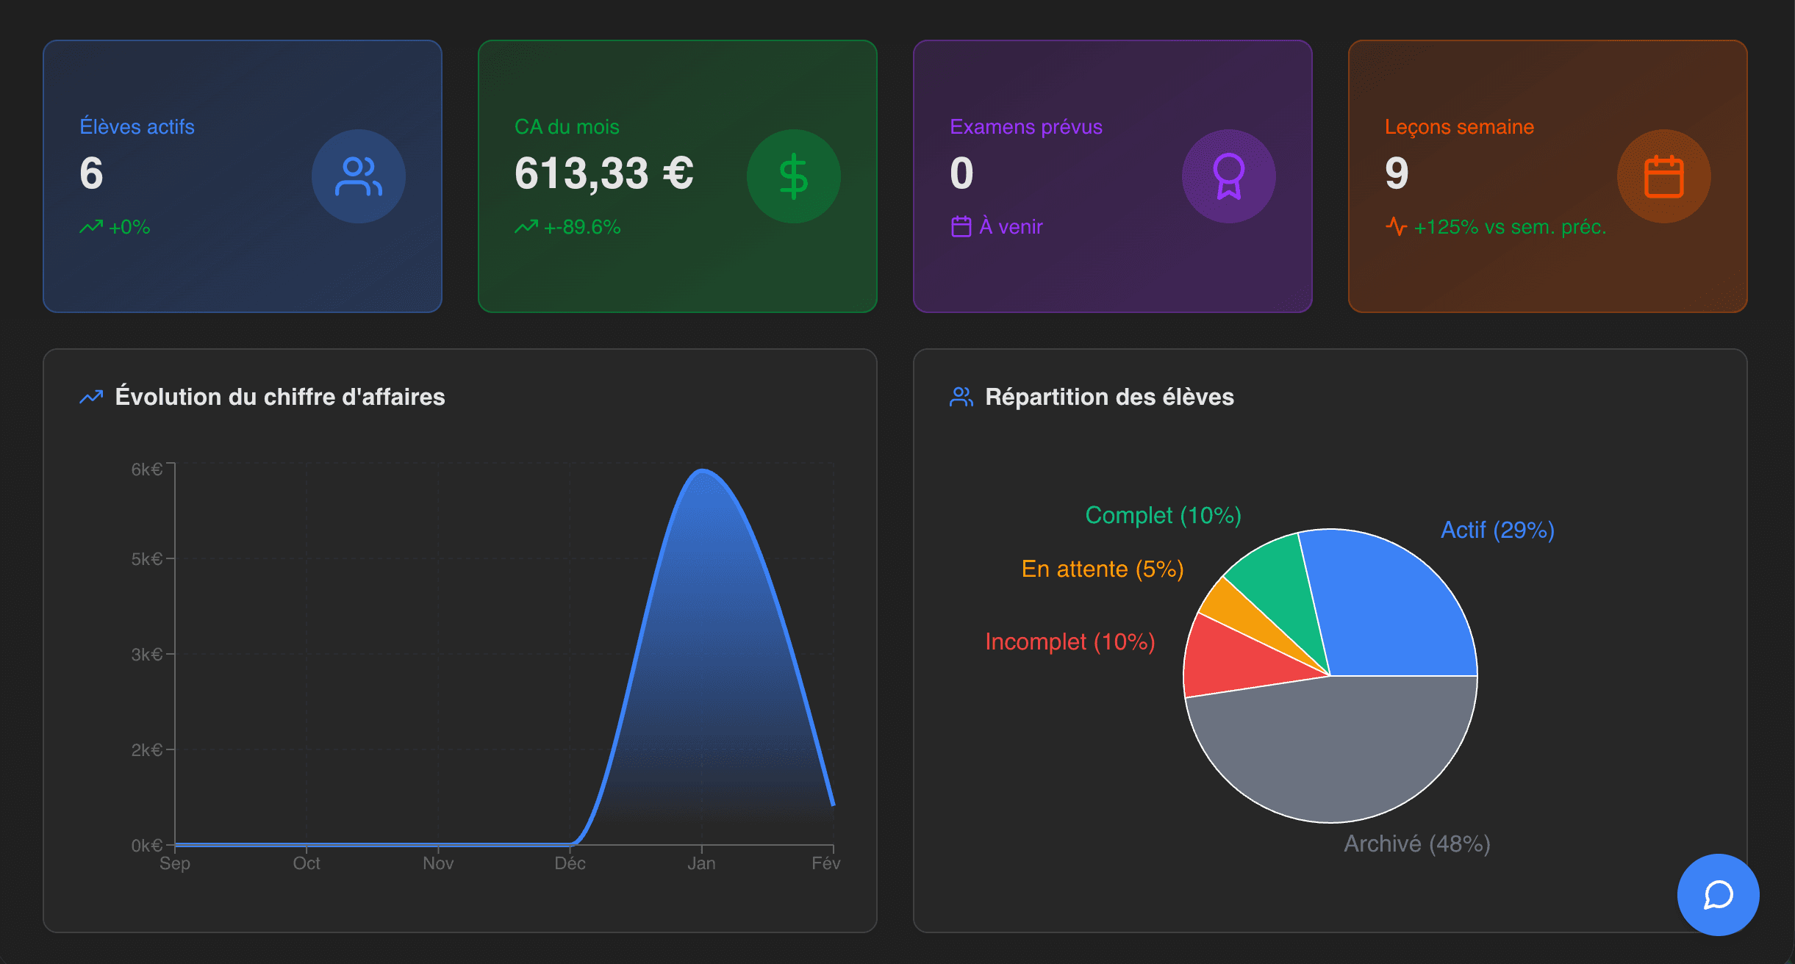Screen dimensions: 1795x964
Task: Click the users icon beside Répartition des élèves
Action: (960, 397)
